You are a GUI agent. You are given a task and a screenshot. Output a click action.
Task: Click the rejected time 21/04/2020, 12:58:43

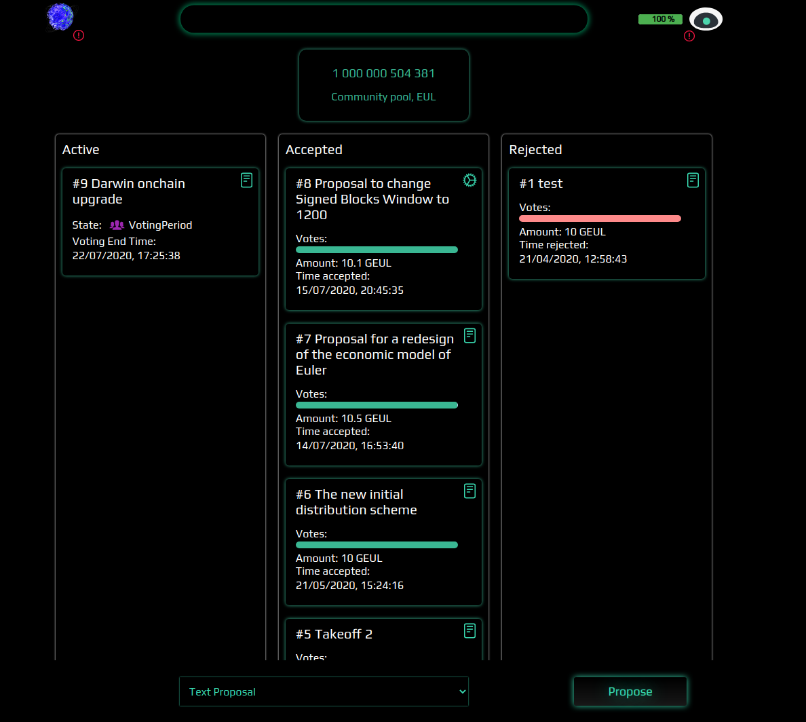click(573, 259)
